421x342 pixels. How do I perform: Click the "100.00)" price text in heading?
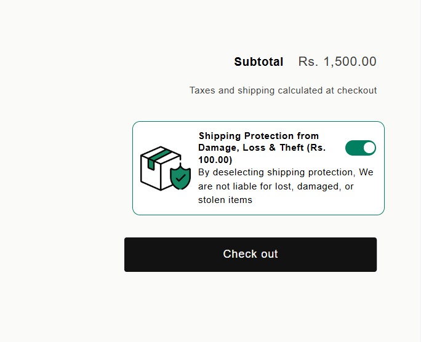(215, 160)
